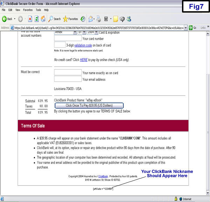Expand the Links toolbar chevron

[x=208, y=27]
